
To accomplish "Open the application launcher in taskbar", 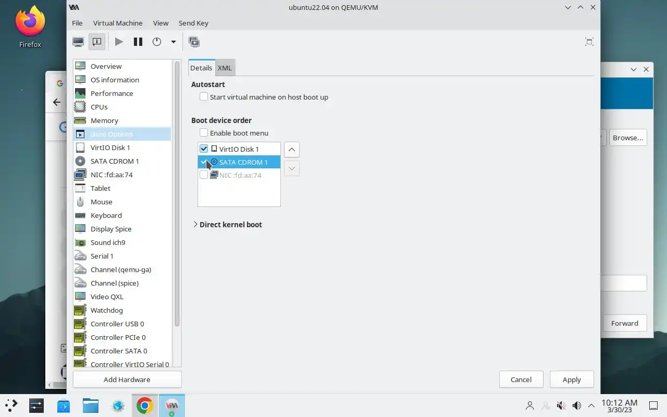I will [x=11, y=405].
